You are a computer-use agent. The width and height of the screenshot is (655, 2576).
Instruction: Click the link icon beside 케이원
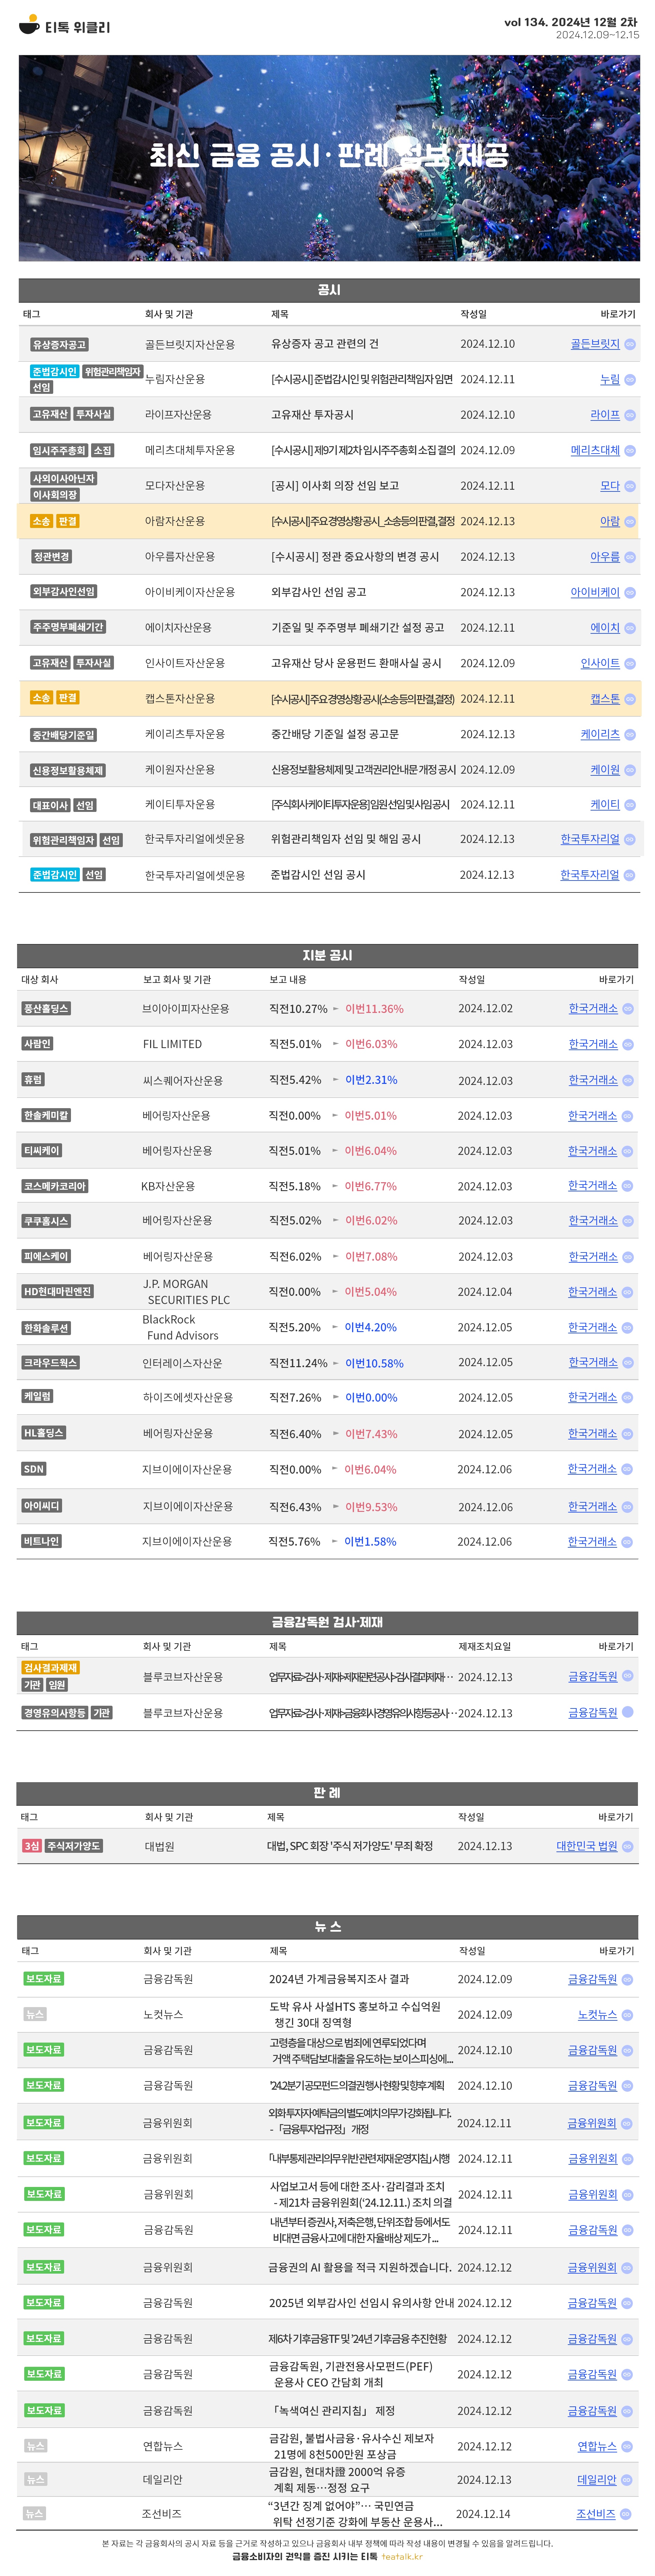[630, 770]
